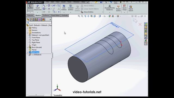The width and height of the screenshot is (174, 98).
Task: Click the View Settings icon
Action: 118,16
